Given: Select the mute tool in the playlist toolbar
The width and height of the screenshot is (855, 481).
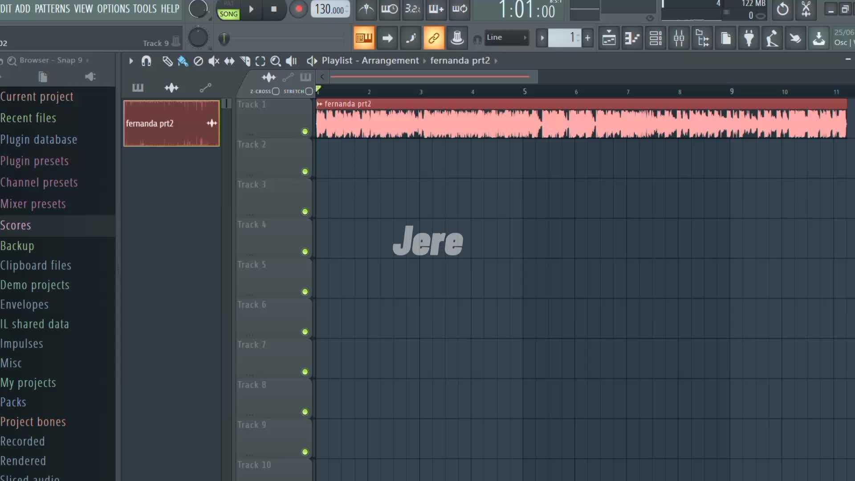Looking at the screenshot, I should point(214,61).
